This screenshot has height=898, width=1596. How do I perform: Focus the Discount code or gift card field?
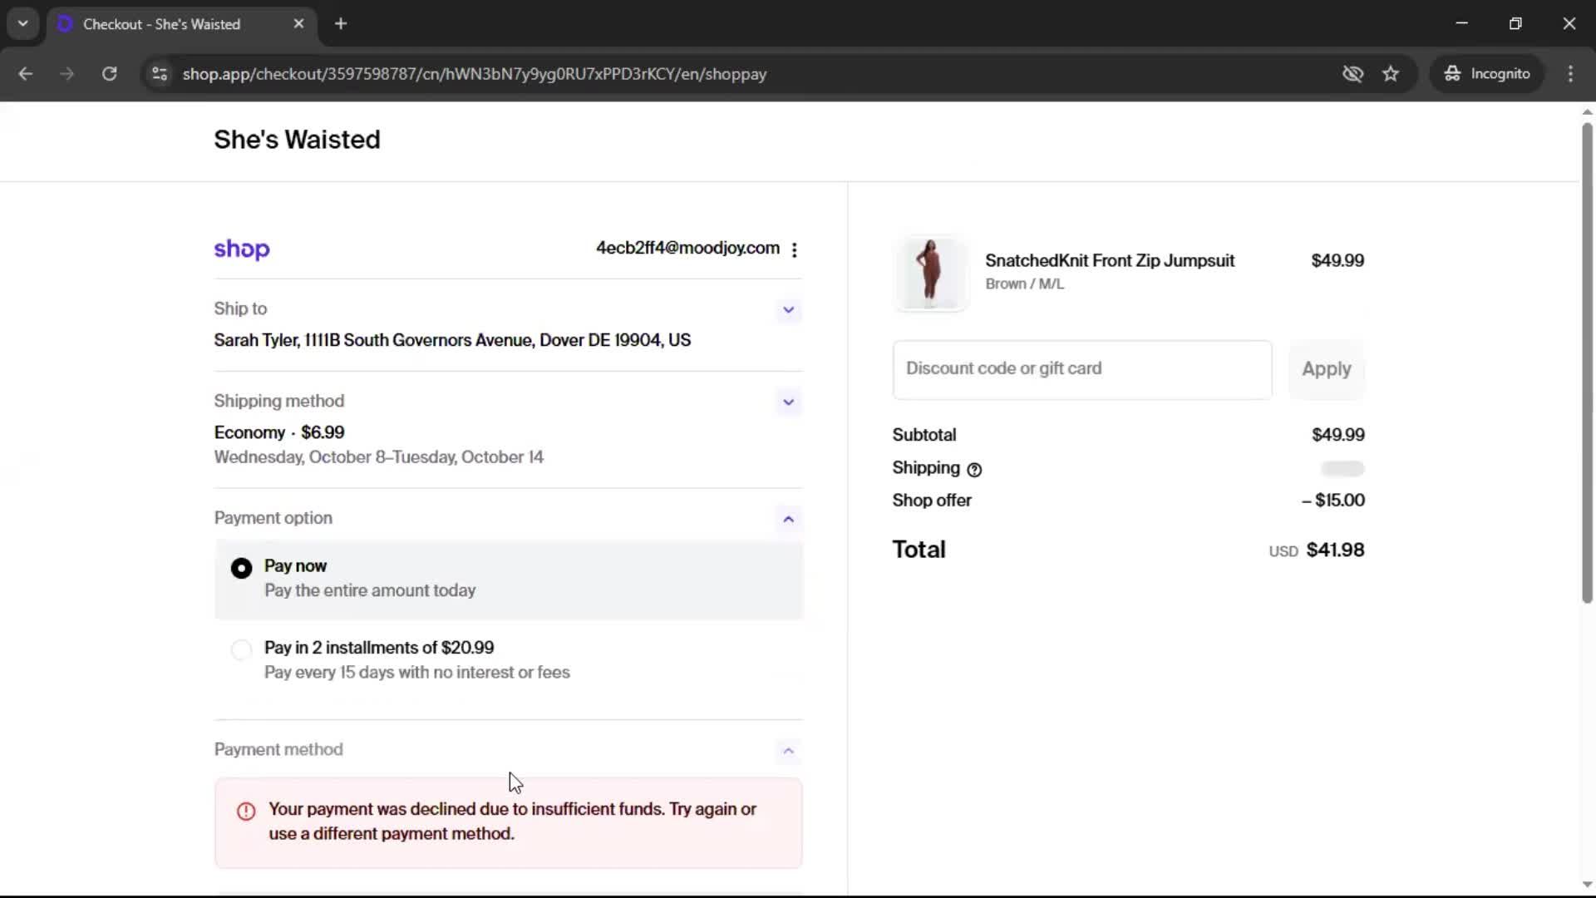coord(1081,369)
